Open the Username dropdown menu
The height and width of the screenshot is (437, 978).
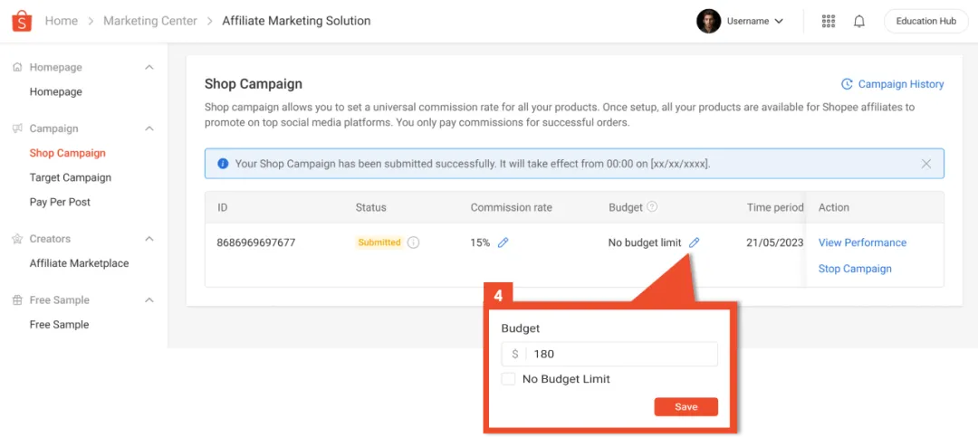(x=754, y=21)
